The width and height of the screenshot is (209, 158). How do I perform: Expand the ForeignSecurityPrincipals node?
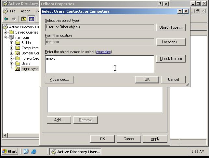(x=11, y=58)
